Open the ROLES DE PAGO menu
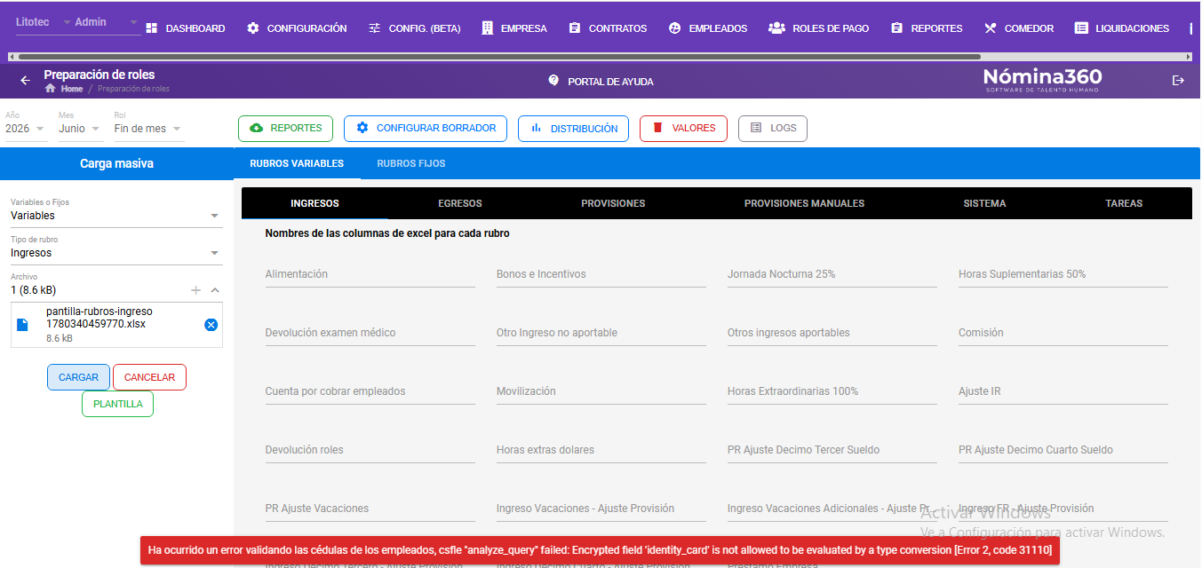 [x=818, y=28]
